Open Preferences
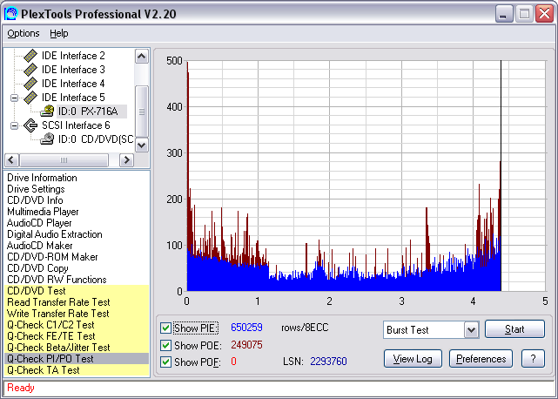Viewport: 558px width, 399px height. pyautogui.click(x=481, y=359)
